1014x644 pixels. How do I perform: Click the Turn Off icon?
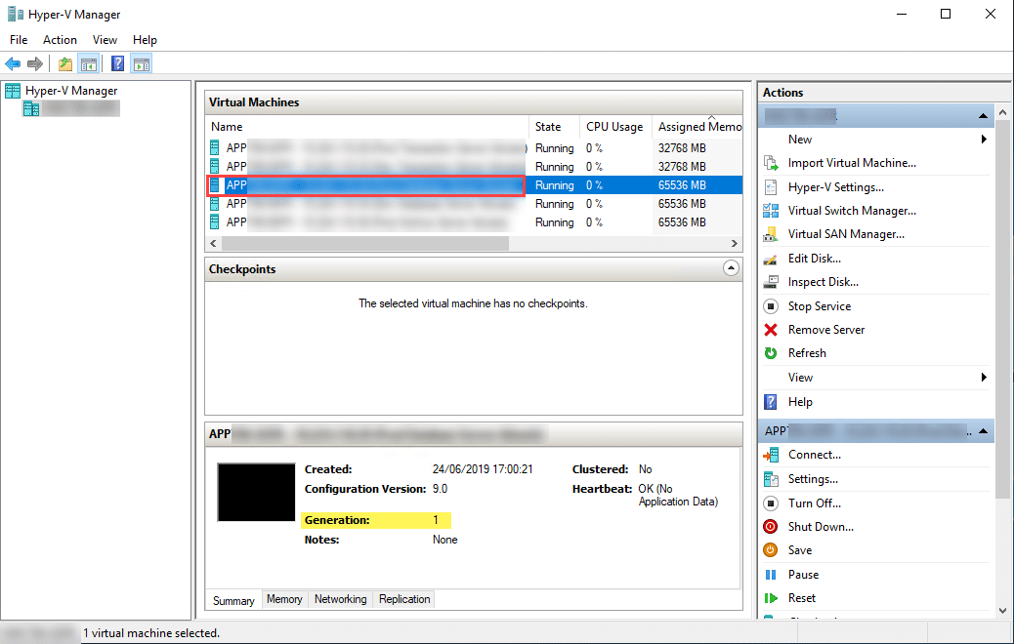point(771,503)
